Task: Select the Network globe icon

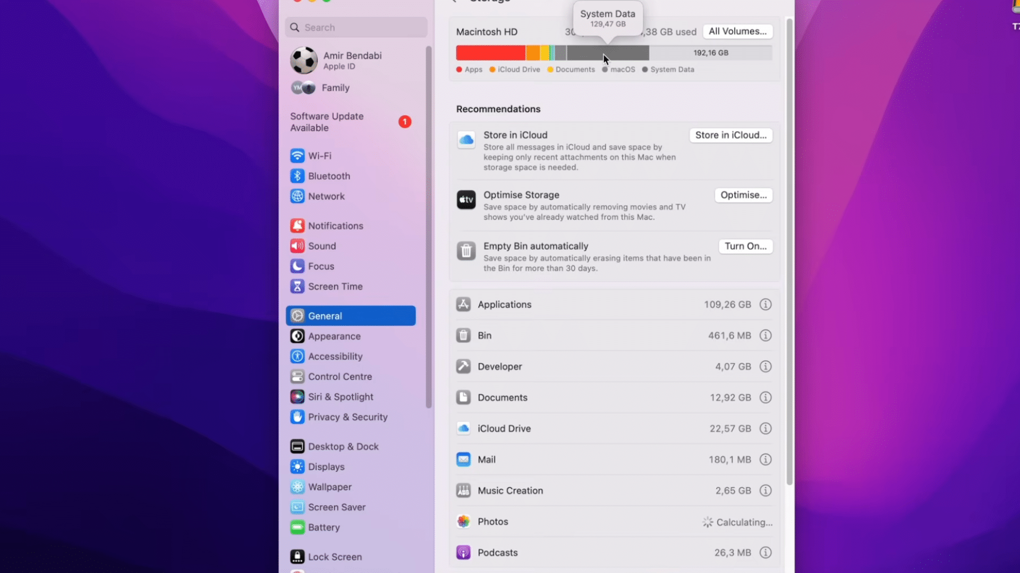Action: click(x=297, y=196)
